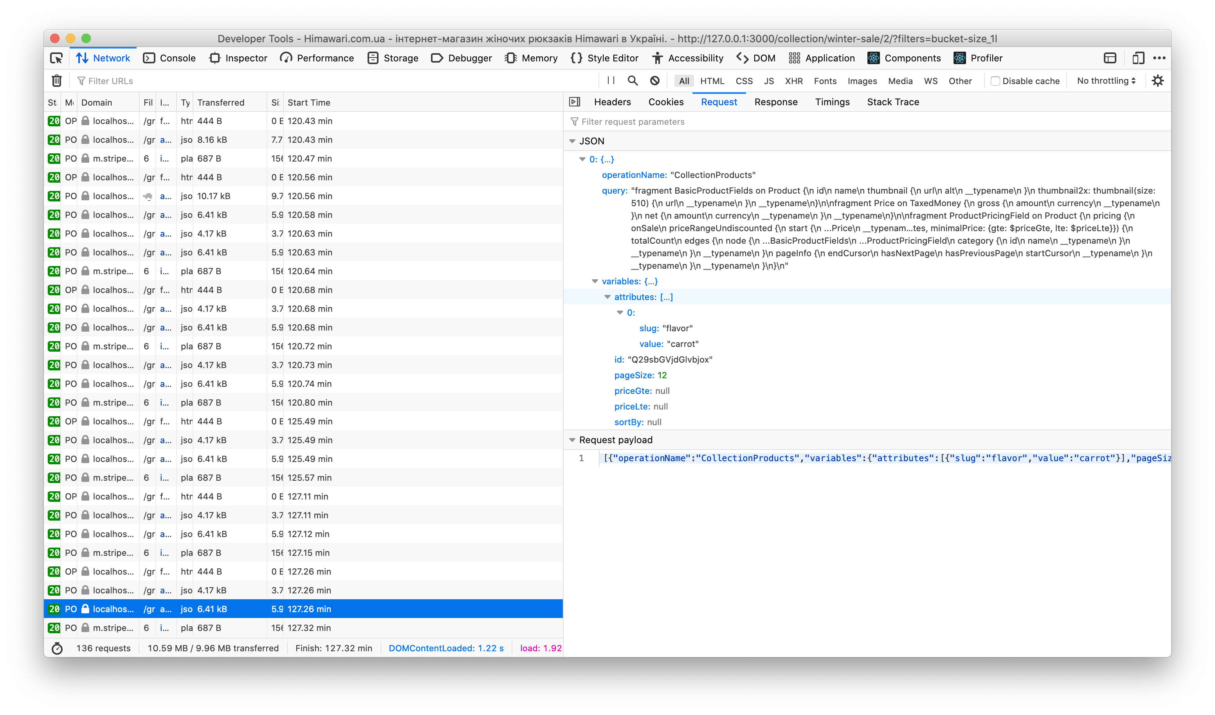Open request blocking panel
The image size is (1215, 715).
tap(655, 81)
